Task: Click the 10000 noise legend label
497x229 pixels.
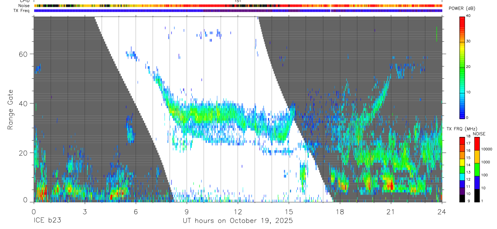Action: coord(486,149)
